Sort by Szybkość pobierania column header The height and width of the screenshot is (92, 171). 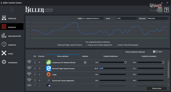[x=111, y=56]
